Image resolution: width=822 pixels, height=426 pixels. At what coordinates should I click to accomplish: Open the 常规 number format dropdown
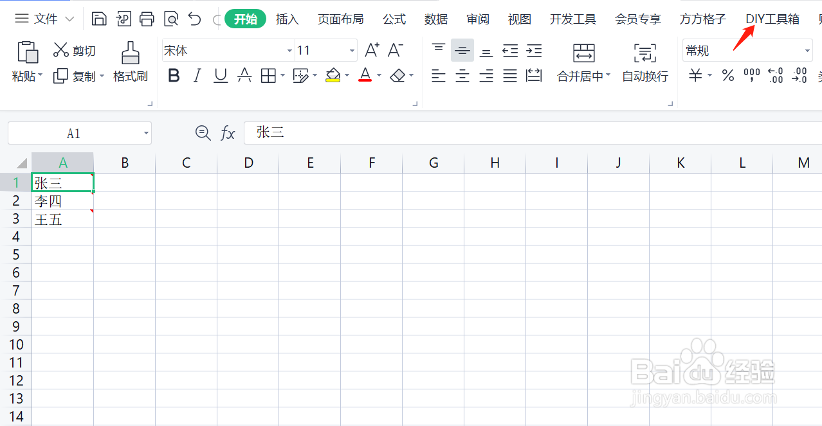(806, 49)
